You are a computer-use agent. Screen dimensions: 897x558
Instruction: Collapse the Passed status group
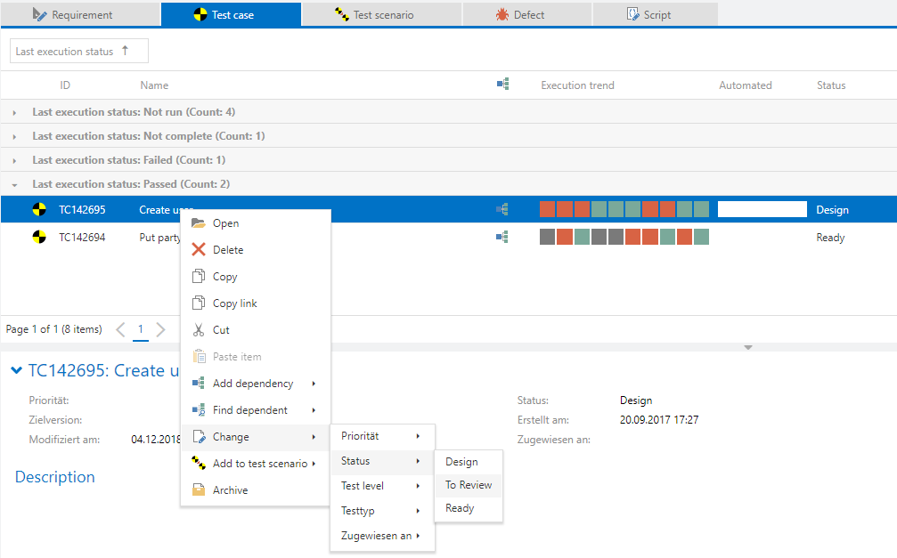[x=14, y=184]
